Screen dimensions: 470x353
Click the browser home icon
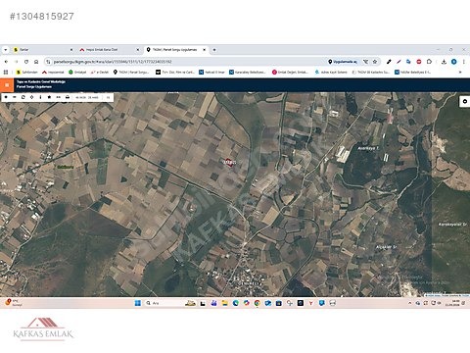(x=36, y=62)
